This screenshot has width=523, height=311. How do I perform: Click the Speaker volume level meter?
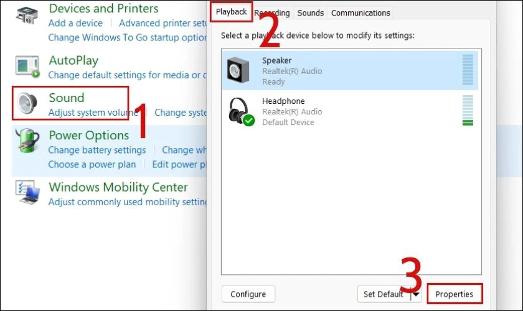pyautogui.click(x=468, y=70)
